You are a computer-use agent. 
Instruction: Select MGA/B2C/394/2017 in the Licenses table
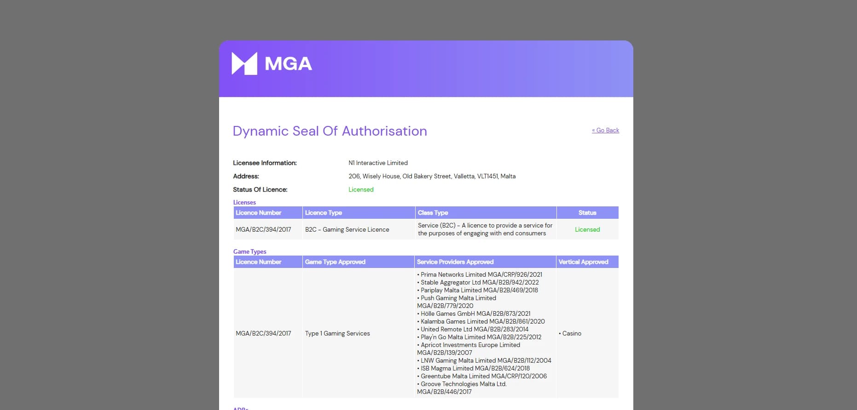(263, 229)
